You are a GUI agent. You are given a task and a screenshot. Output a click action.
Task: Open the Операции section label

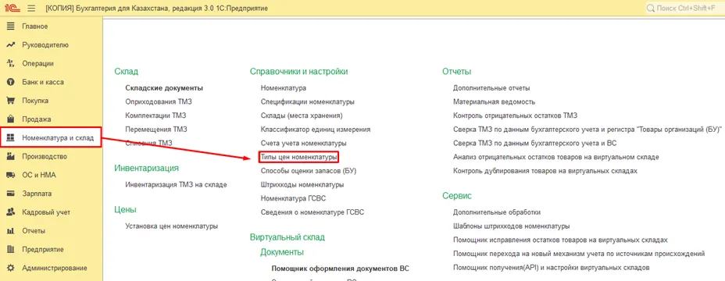pos(38,63)
